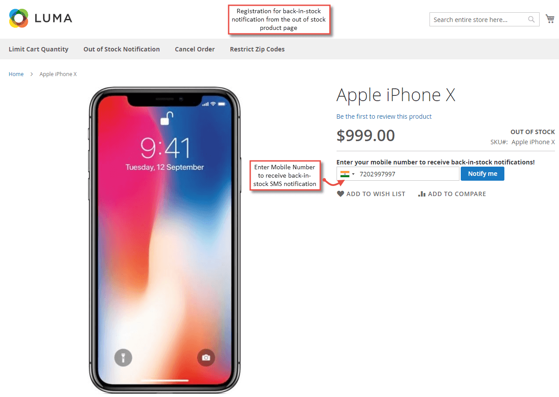Click the heart wish list icon
The image size is (559, 397).
(x=341, y=194)
